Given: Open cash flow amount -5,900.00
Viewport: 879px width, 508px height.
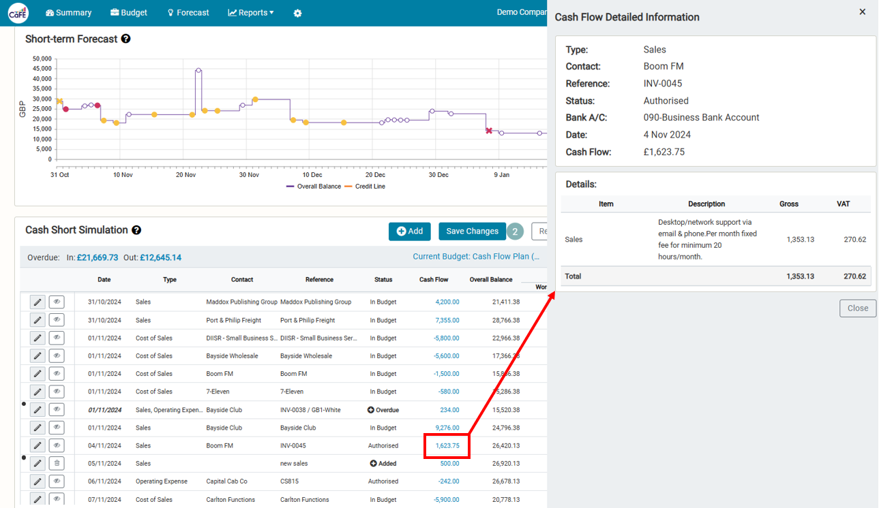Looking at the screenshot, I should [447, 499].
